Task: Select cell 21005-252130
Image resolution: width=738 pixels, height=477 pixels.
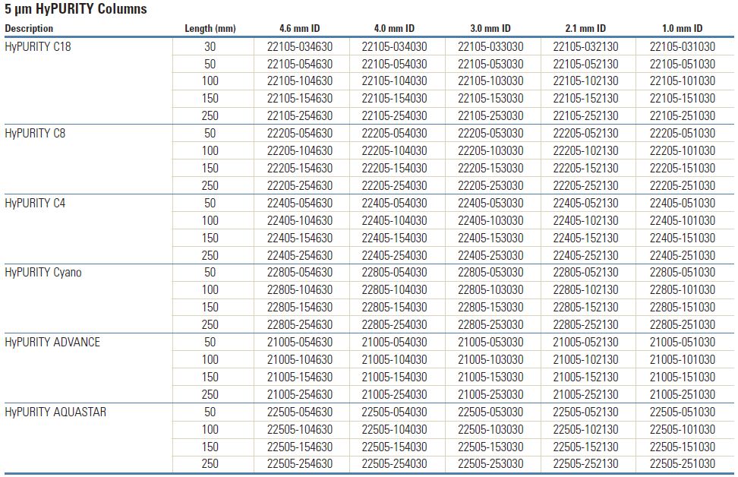Action: [x=585, y=395]
